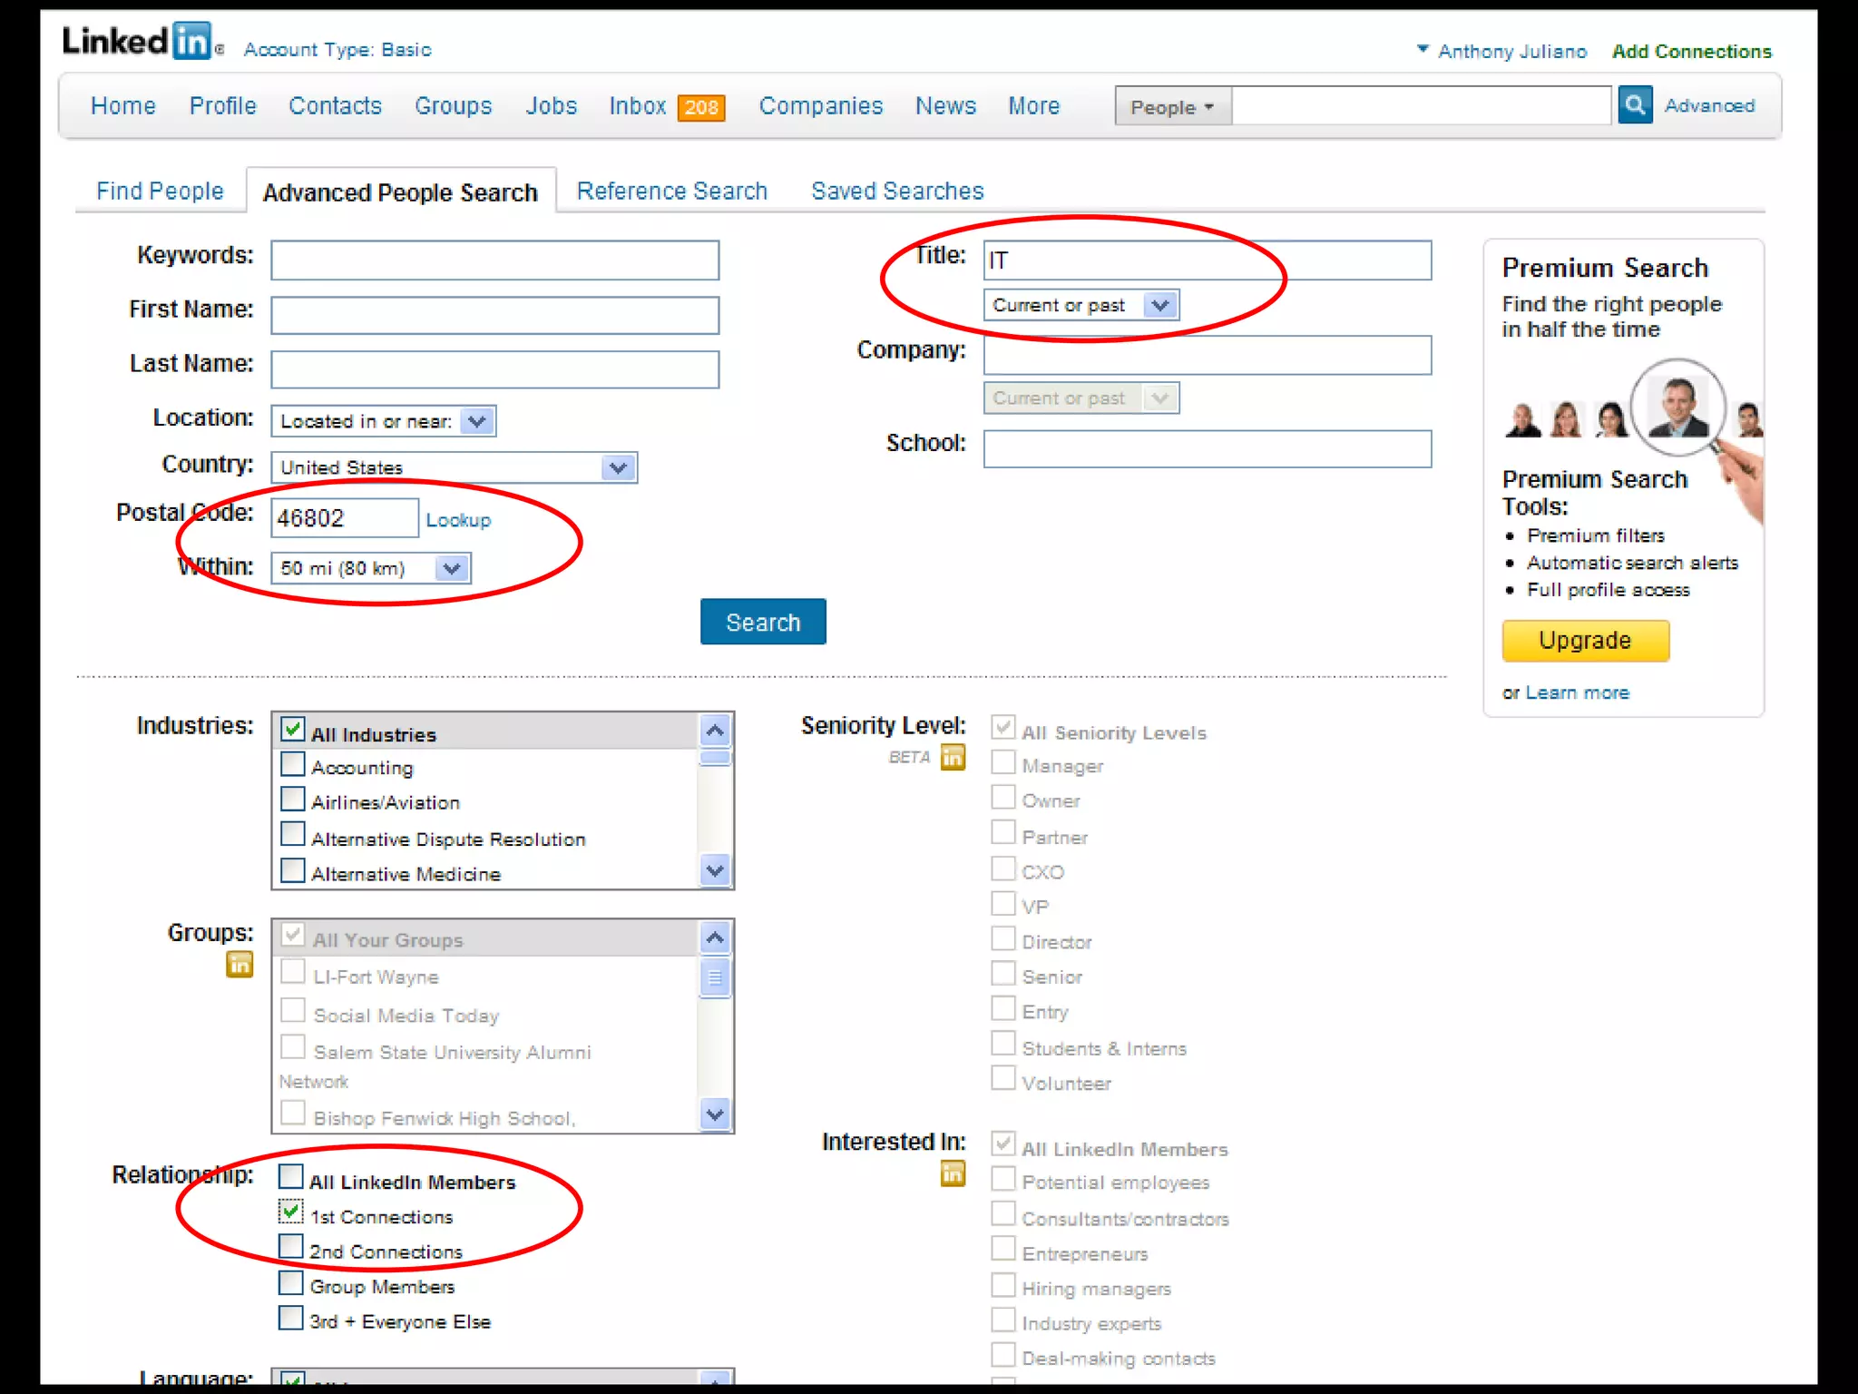The height and width of the screenshot is (1394, 1858).
Task: Click into the Keywords input field
Action: click(494, 260)
